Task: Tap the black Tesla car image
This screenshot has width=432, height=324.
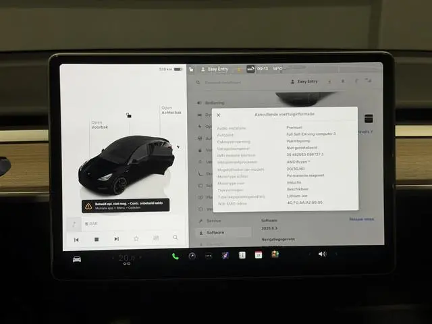Action: tap(127, 165)
